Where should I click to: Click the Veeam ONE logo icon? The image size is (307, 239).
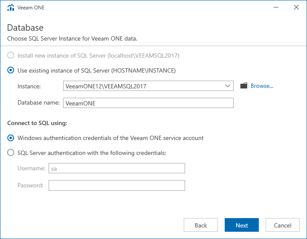(x=11, y=7)
